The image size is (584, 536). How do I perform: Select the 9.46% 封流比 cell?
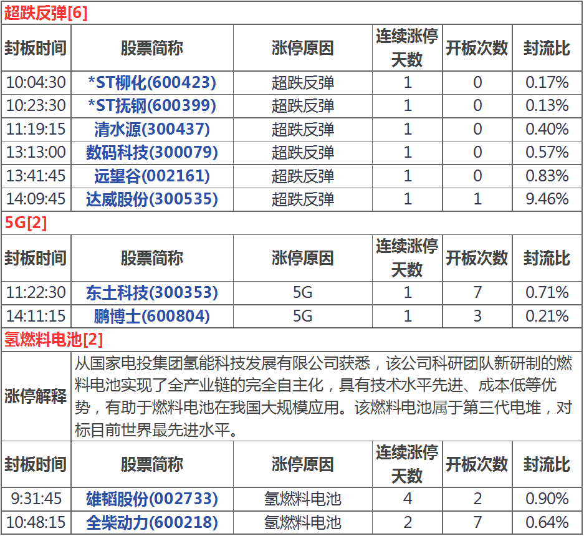(x=547, y=199)
